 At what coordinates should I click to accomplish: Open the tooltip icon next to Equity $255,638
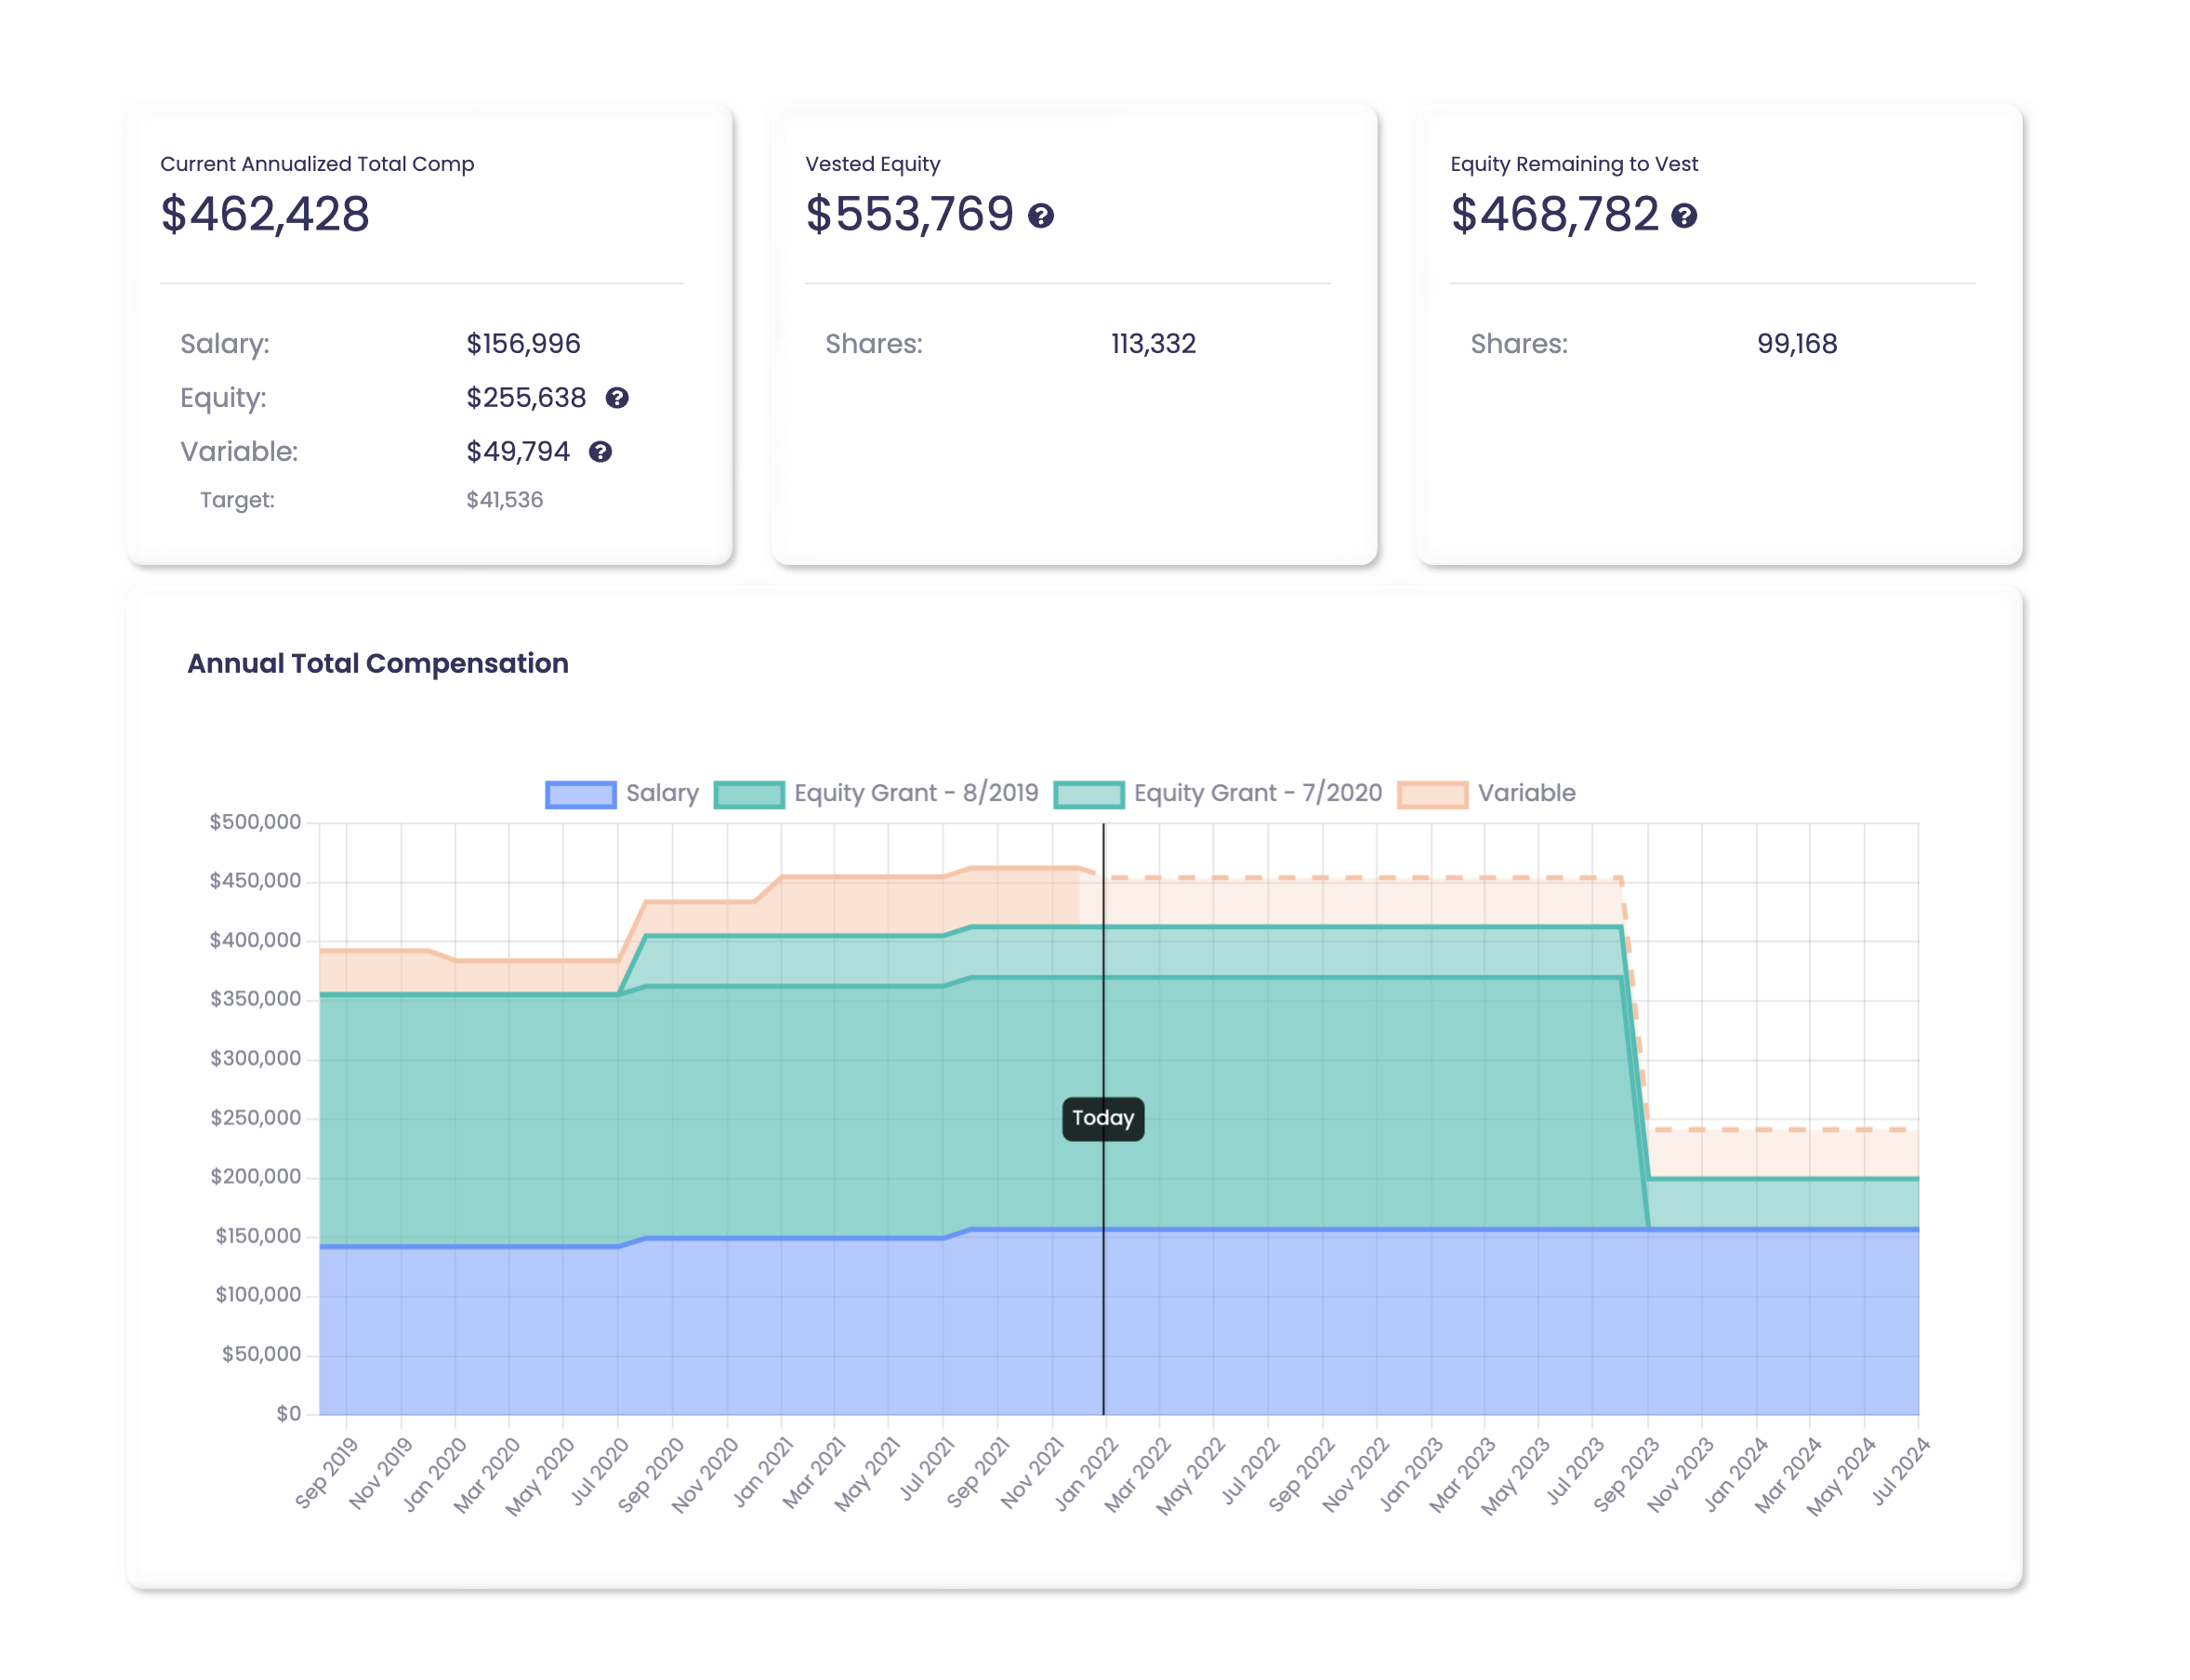[618, 398]
